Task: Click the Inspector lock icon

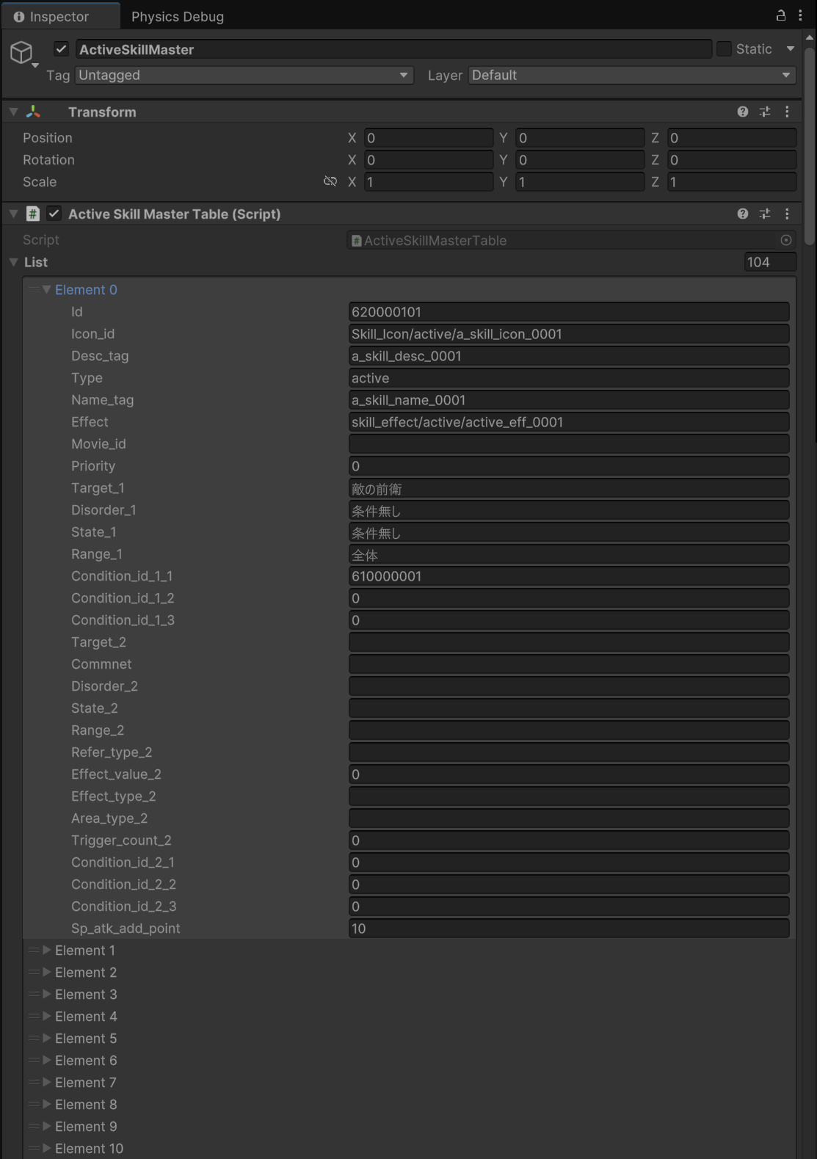Action: (x=781, y=15)
